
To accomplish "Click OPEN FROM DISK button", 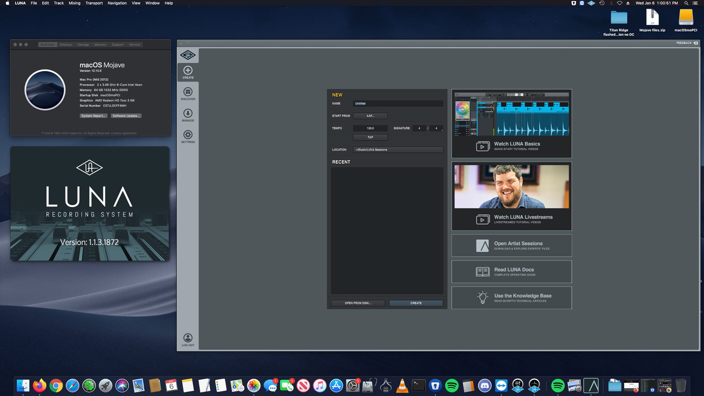I will [x=358, y=303].
